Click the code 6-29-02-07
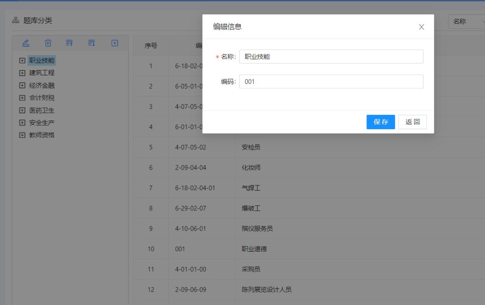The width and height of the screenshot is (485, 305). [190, 208]
